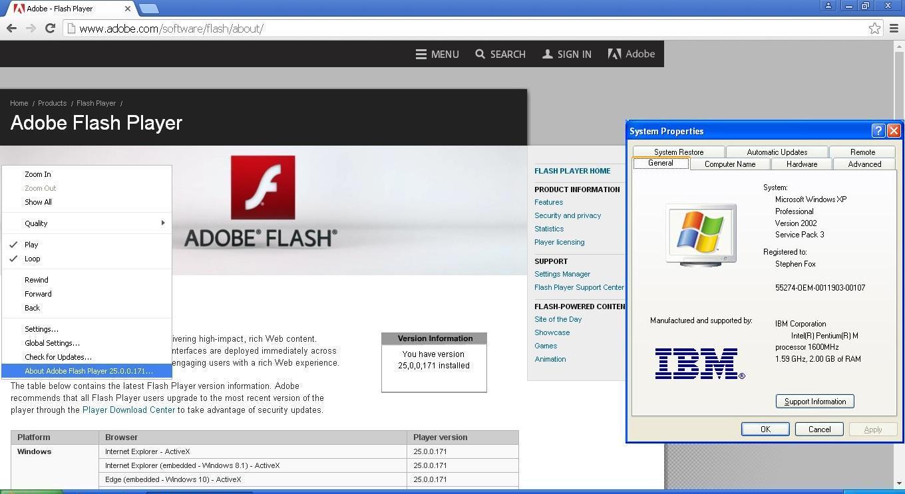
Task: Open the Features link
Action: [548, 202]
